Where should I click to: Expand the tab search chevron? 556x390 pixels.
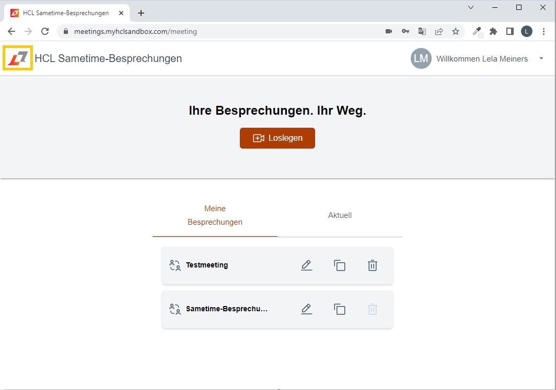pos(470,7)
